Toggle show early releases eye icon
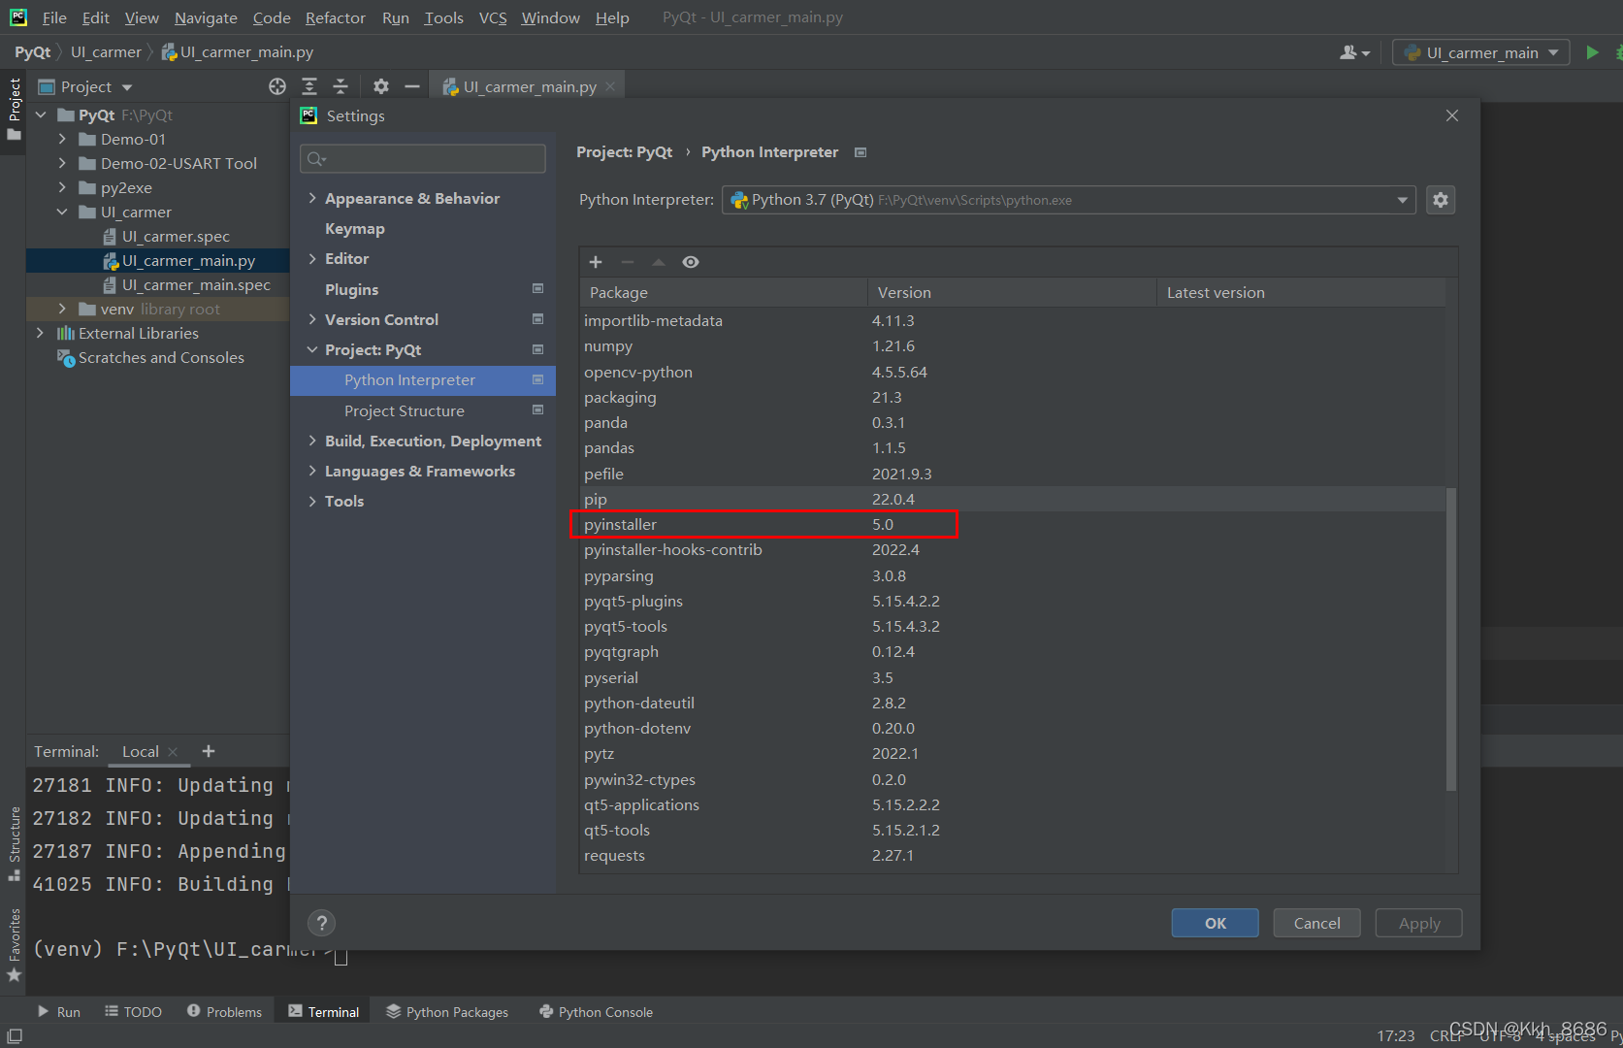 coord(691,262)
